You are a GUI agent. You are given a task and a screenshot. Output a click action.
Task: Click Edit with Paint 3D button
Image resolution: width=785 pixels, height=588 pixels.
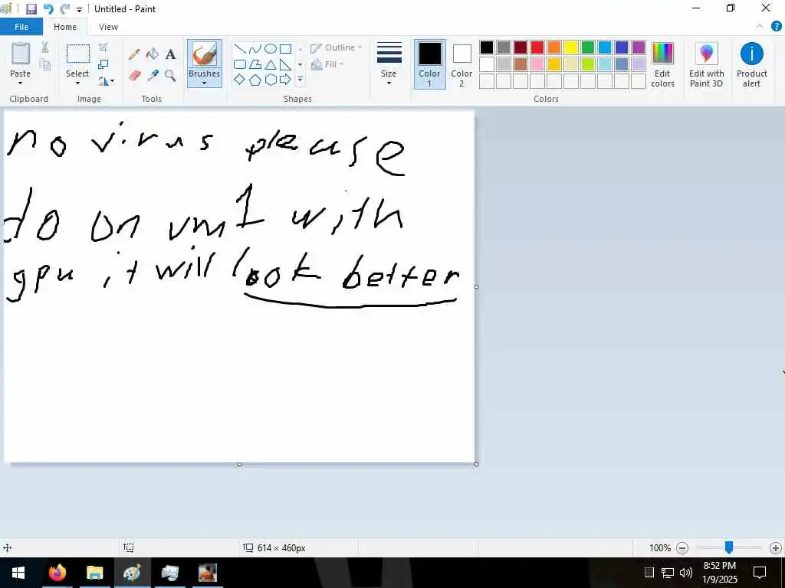click(x=706, y=65)
